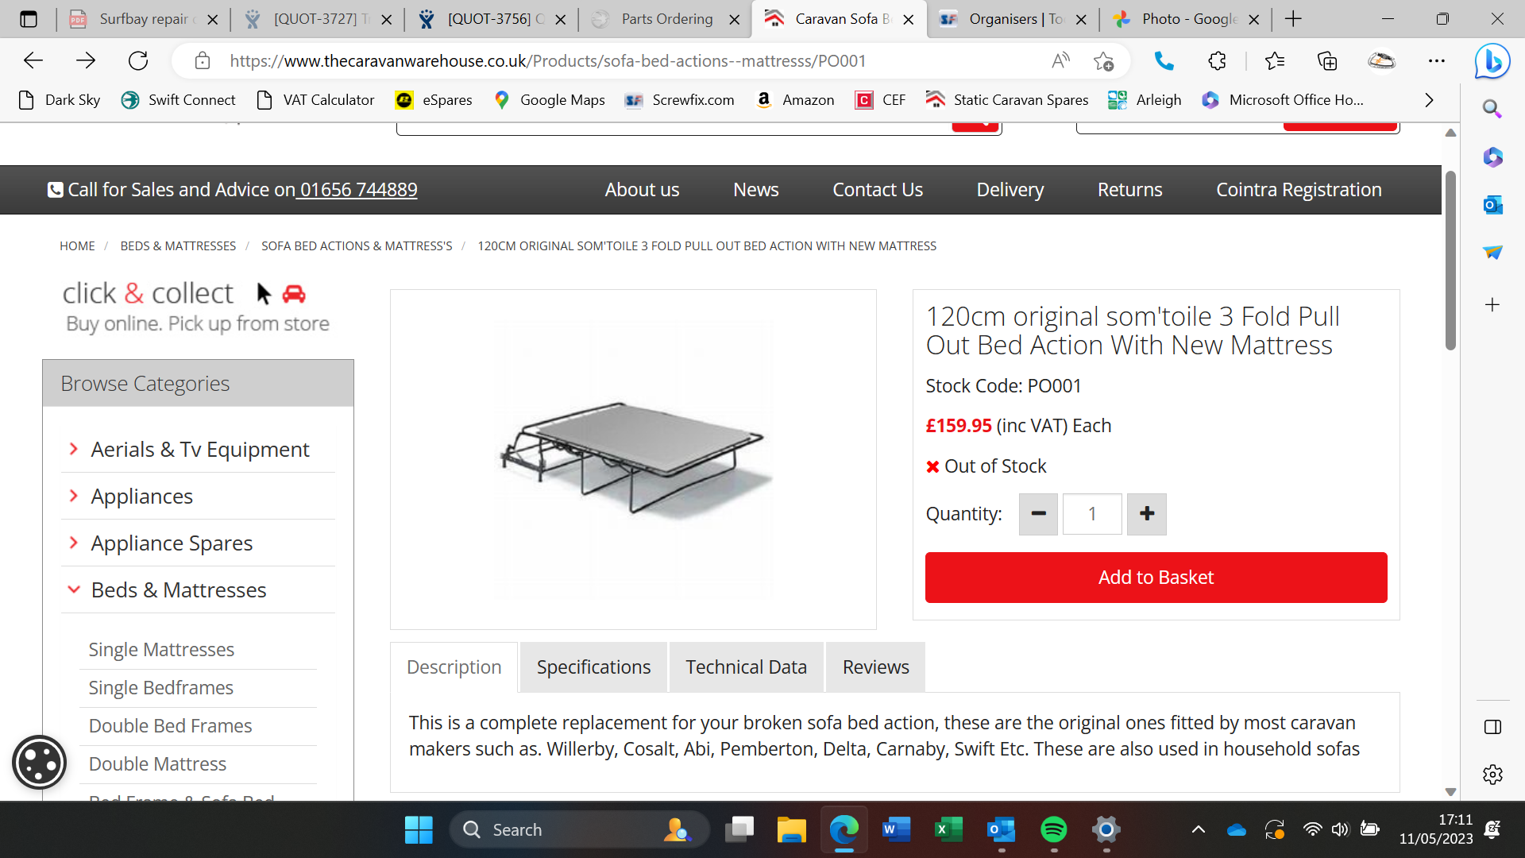Click the cookie preferences icon
The width and height of the screenshot is (1525, 858).
[x=39, y=763]
